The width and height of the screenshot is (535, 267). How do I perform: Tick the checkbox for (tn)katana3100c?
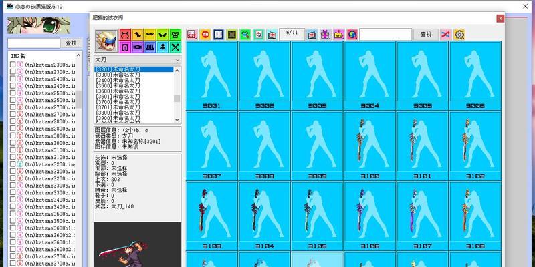click(x=13, y=157)
